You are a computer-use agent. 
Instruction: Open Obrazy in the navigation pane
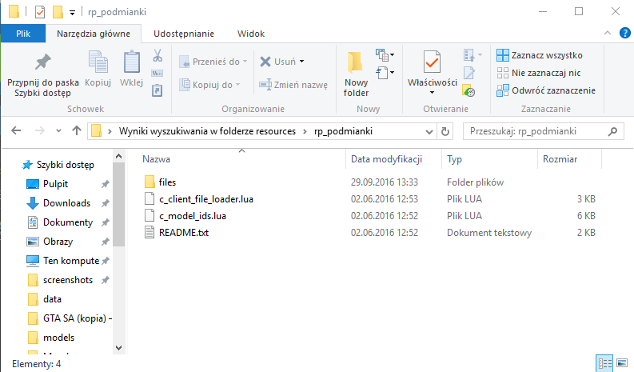point(58,242)
